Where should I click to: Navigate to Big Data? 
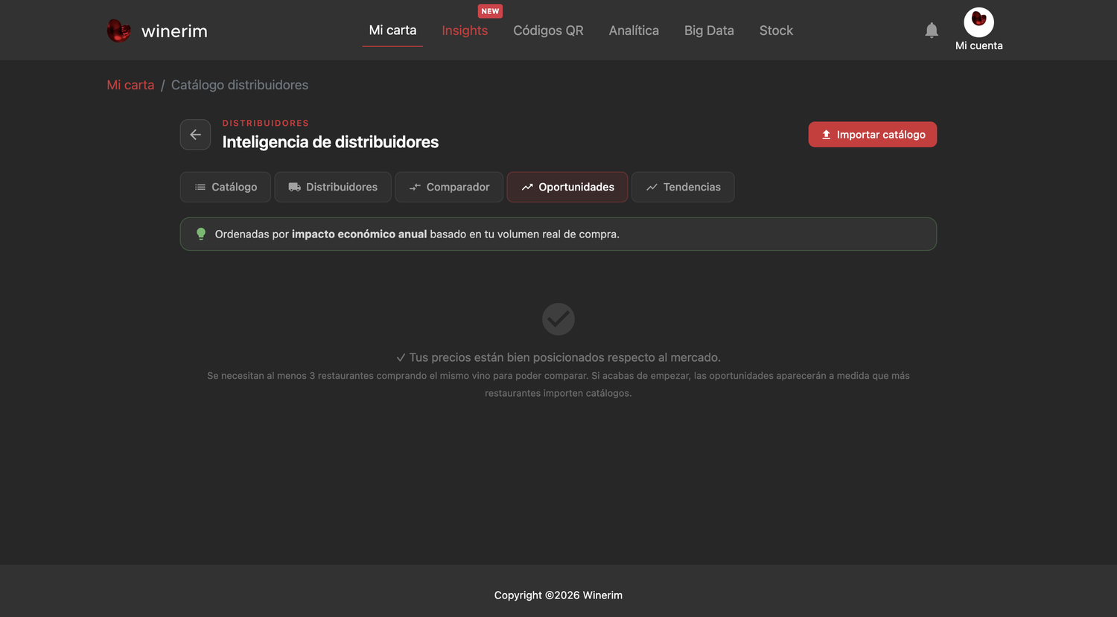pos(709,31)
